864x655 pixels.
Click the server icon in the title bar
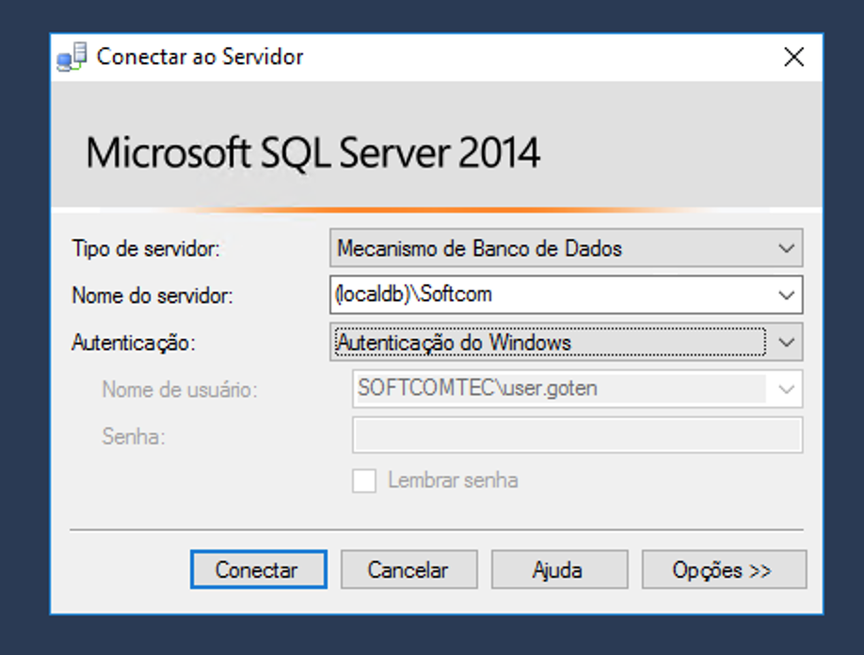pos(72,57)
